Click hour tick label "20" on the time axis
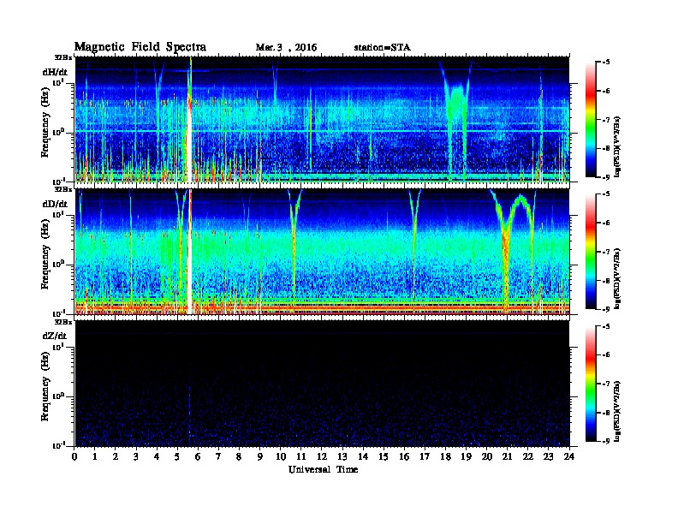This screenshot has height=524, width=678. click(x=486, y=457)
